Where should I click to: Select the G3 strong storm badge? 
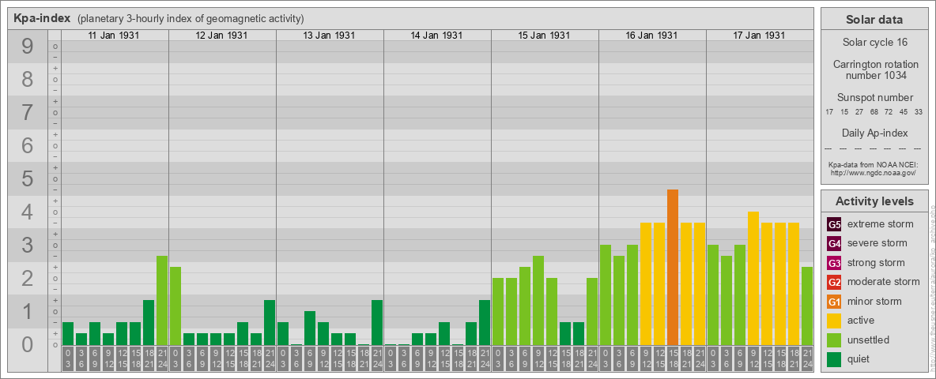pyautogui.click(x=834, y=263)
